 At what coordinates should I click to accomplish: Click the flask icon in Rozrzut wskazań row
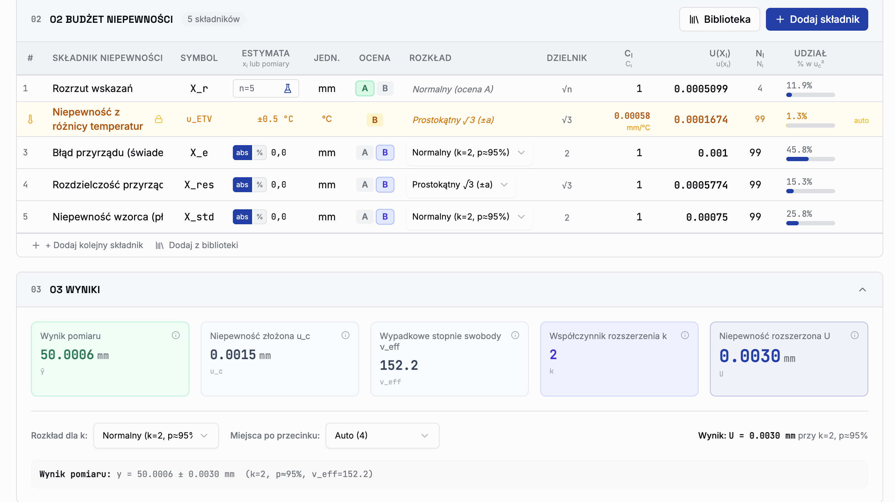coord(287,88)
